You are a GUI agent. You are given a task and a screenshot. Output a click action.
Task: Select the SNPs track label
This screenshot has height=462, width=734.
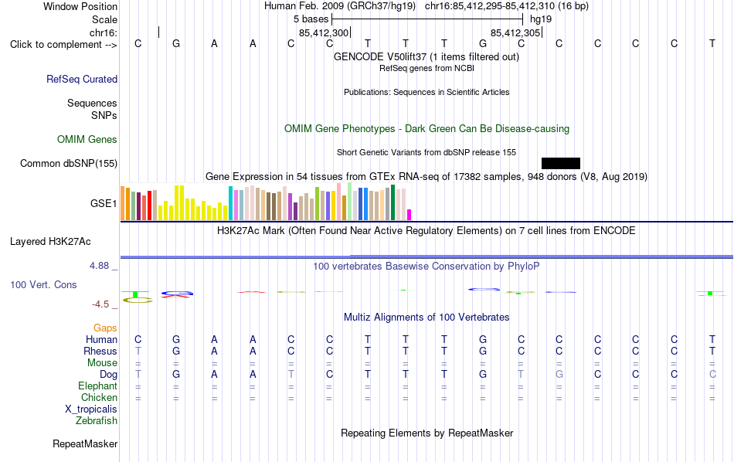pyautogui.click(x=104, y=115)
